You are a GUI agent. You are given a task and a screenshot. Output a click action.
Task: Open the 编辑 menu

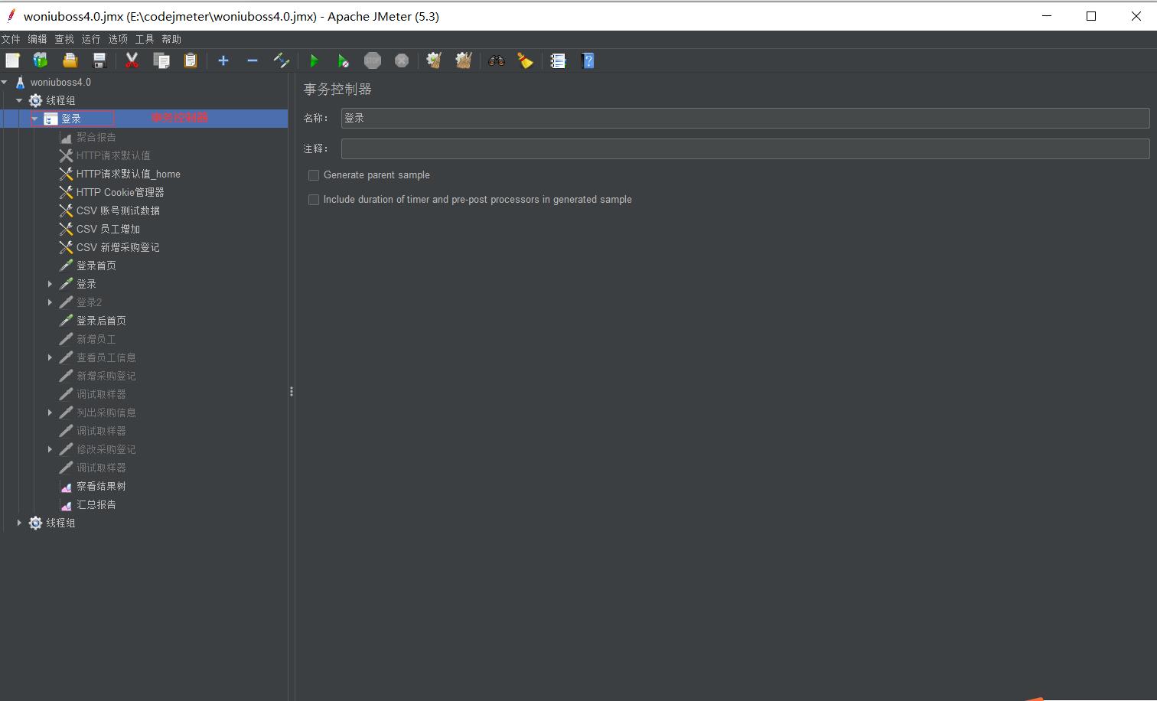[37, 39]
